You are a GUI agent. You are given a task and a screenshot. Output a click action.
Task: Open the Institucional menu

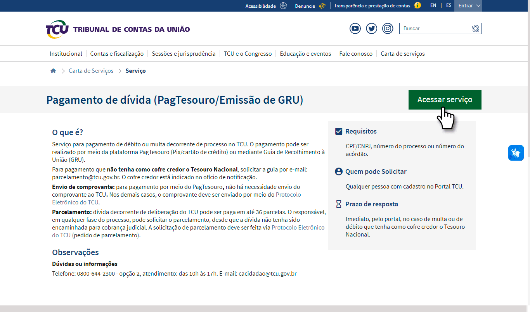66,54
